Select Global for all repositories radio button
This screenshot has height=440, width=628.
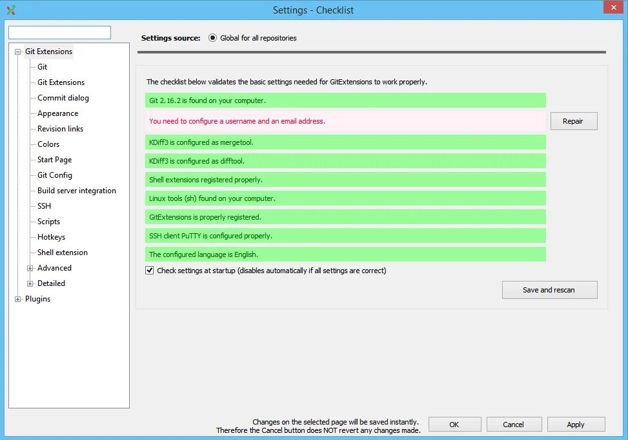pyautogui.click(x=212, y=38)
